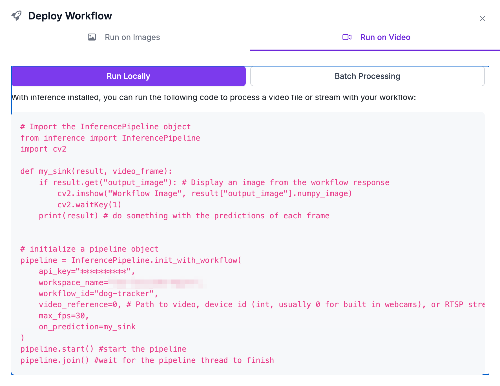Switch to Batch Processing mode

pyautogui.click(x=367, y=76)
